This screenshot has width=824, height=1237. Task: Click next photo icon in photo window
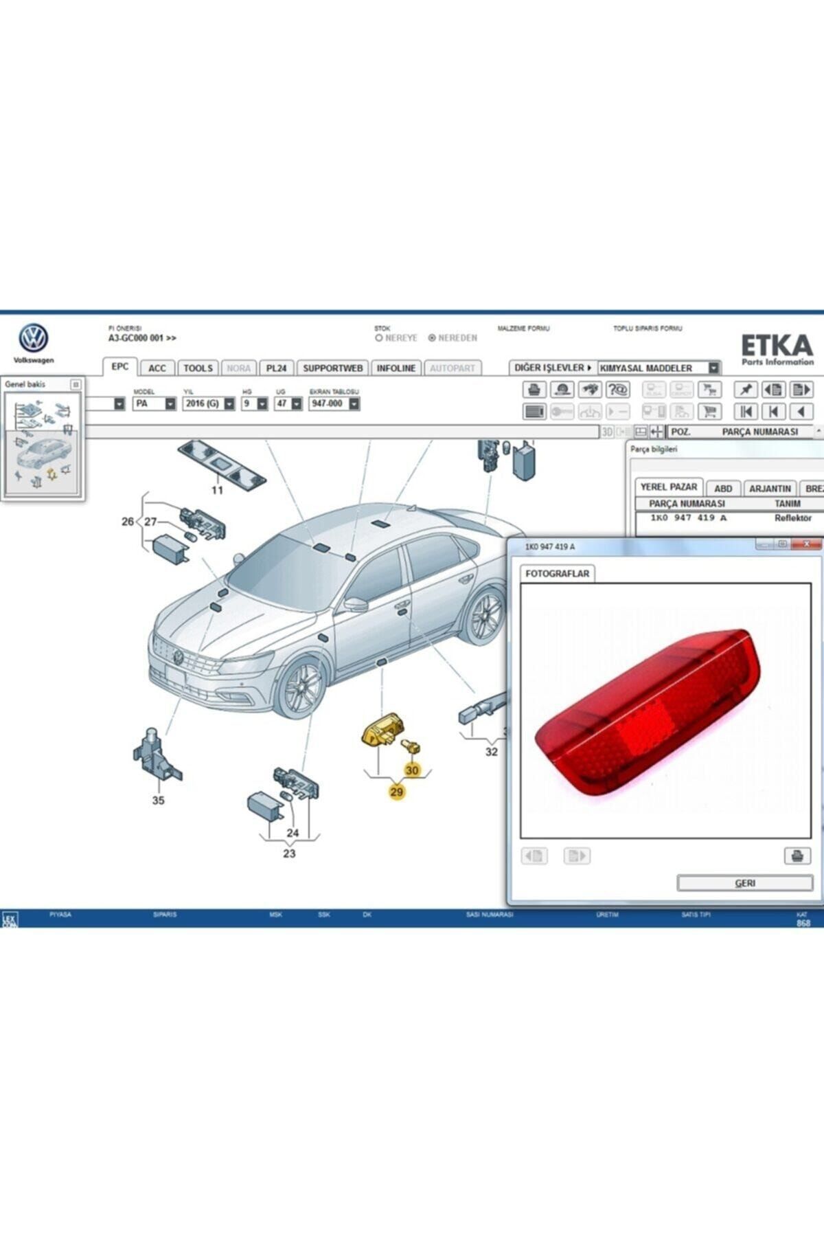pos(577,856)
